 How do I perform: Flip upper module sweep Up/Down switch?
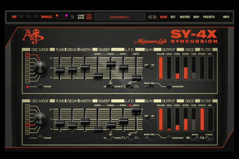[110, 86]
